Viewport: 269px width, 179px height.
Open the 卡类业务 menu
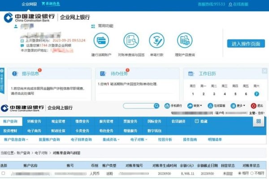(82, 131)
